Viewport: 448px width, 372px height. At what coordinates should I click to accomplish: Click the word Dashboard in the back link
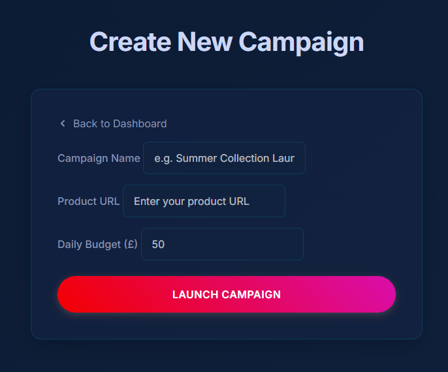coord(140,123)
